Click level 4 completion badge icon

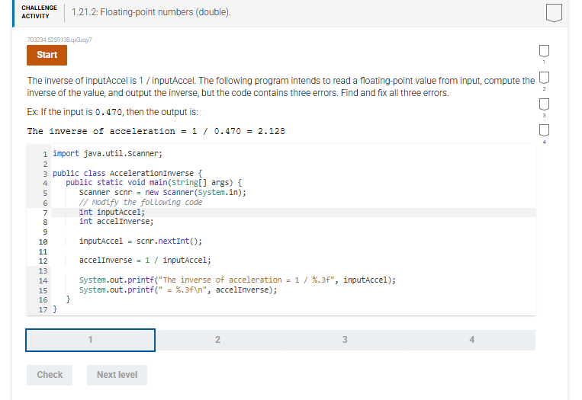click(544, 130)
